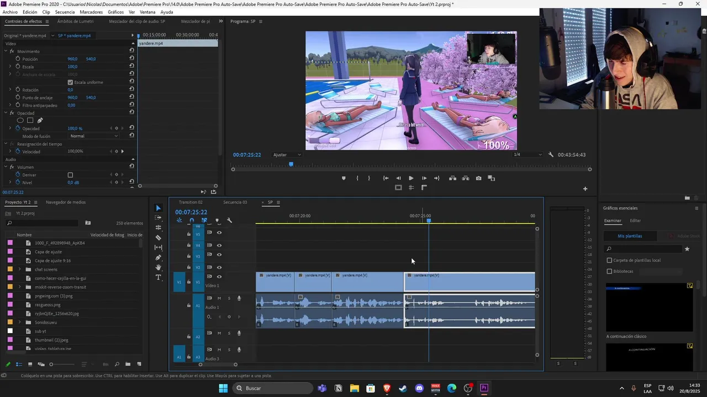
Task: Open Program monitor button editor plus
Action: pos(585,189)
